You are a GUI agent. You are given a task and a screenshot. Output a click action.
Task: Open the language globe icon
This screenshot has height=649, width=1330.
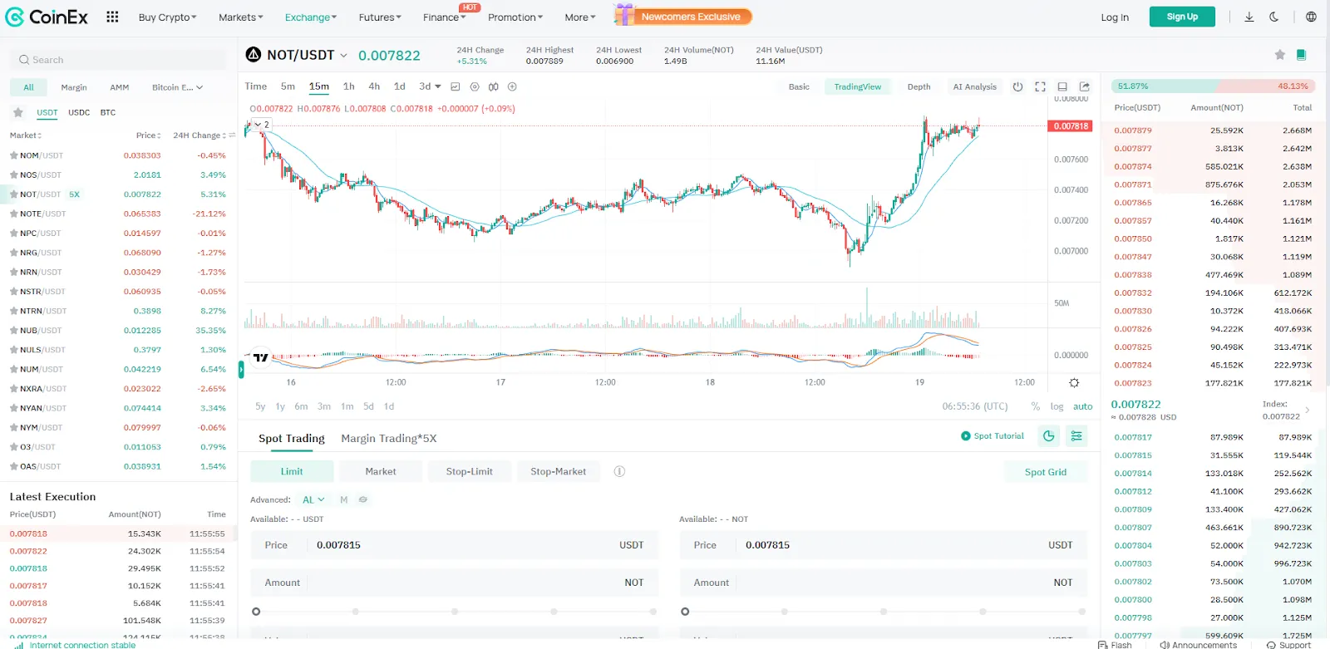1311,17
